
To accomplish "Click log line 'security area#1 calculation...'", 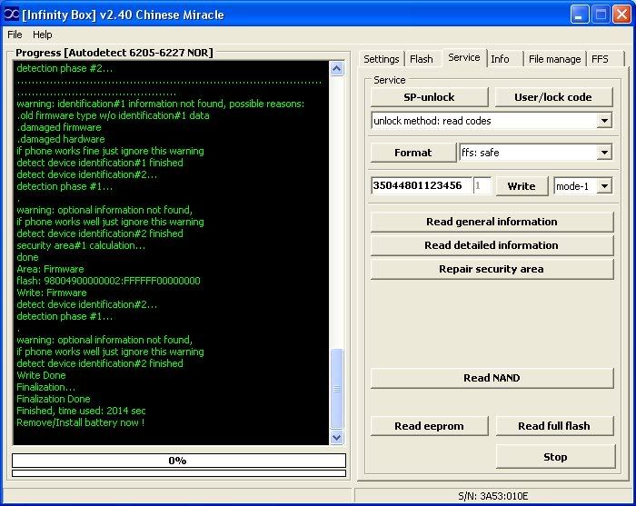I will pyautogui.click(x=81, y=245).
